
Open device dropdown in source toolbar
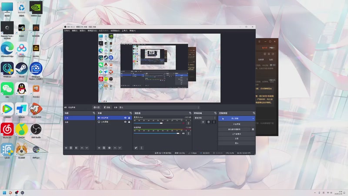click(159, 107)
